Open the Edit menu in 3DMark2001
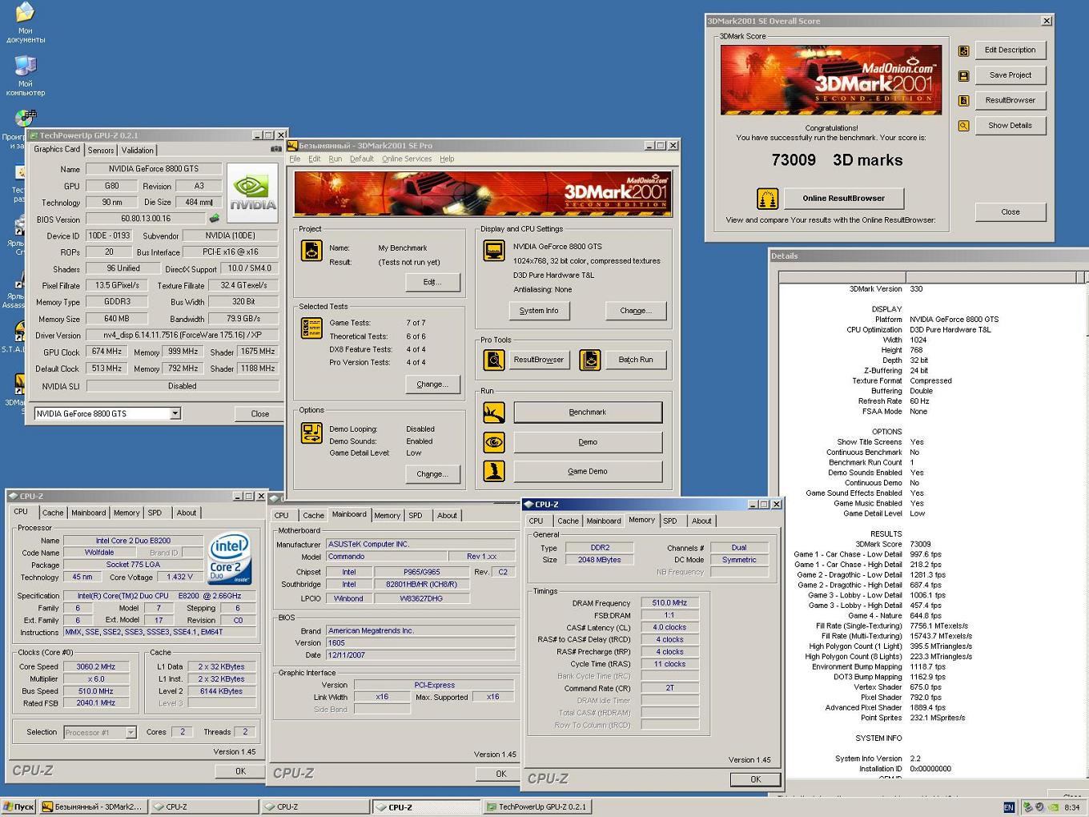This screenshot has width=1089, height=817. (x=315, y=159)
